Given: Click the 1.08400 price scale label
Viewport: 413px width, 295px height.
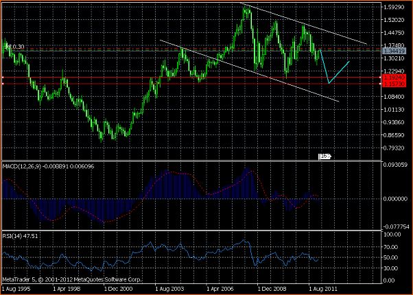Looking at the screenshot, I should pos(394,97).
